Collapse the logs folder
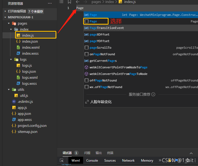The width and height of the screenshot is (198, 166). point(11,59)
